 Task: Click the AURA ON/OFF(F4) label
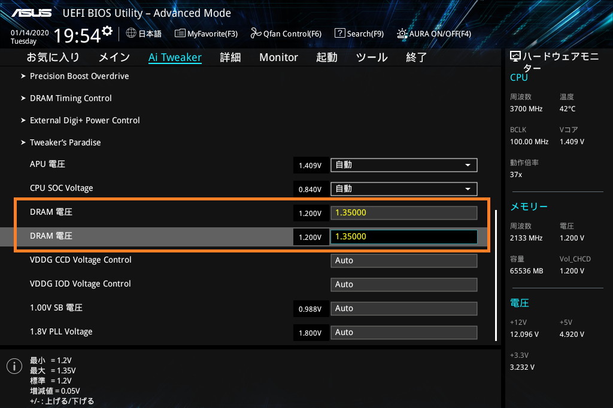[440, 34]
